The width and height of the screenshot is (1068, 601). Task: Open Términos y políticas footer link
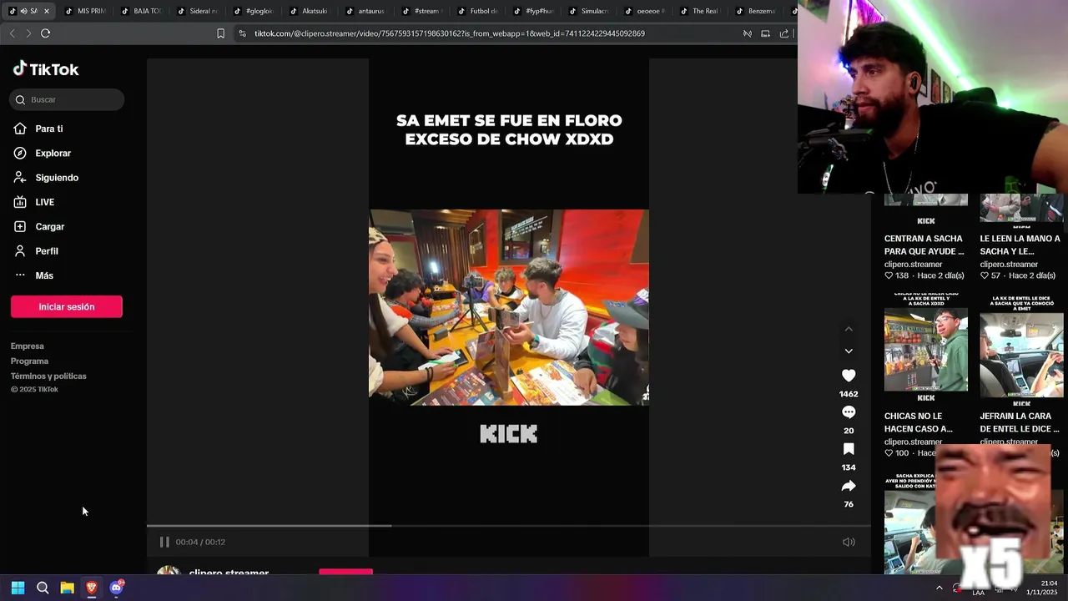(x=48, y=376)
